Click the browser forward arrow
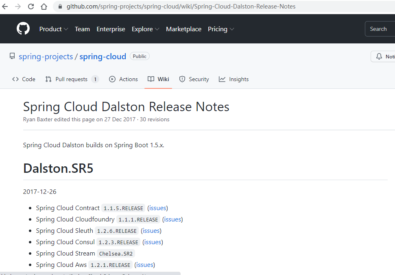Screen dimensions: 395x275 point(18,6)
